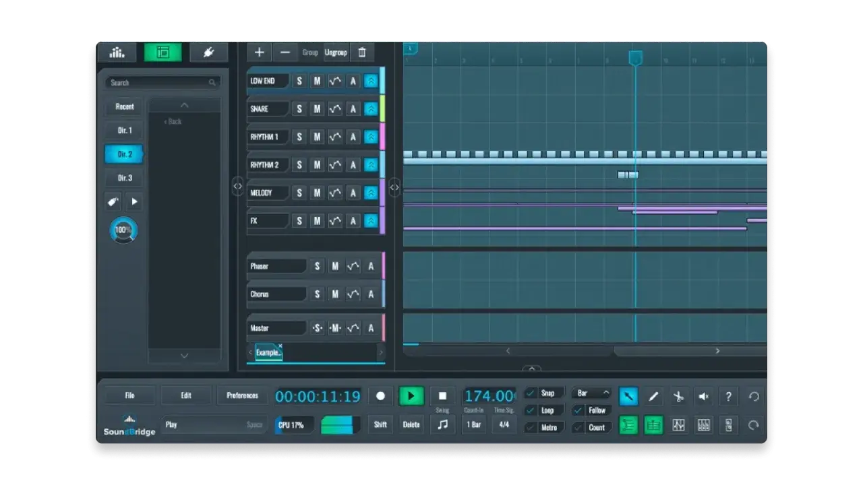
Task: Collapse the MELODY group chevron
Action: point(371,193)
